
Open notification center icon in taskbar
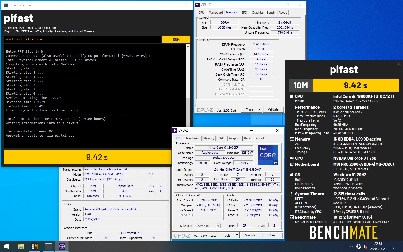394,246
